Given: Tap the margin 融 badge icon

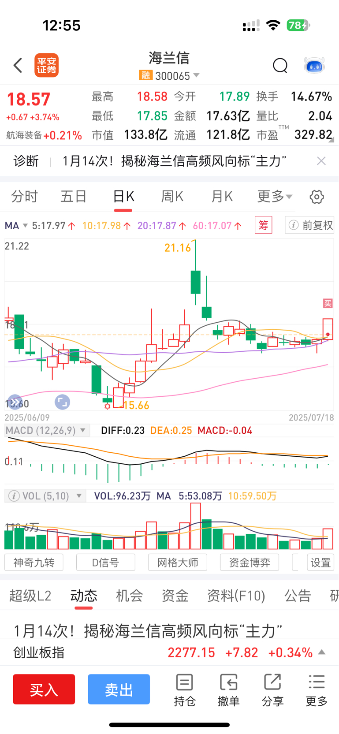Looking at the screenshot, I should (x=145, y=75).
